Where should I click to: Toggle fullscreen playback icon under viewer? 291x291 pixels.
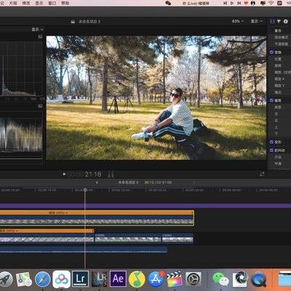point(262,174)
